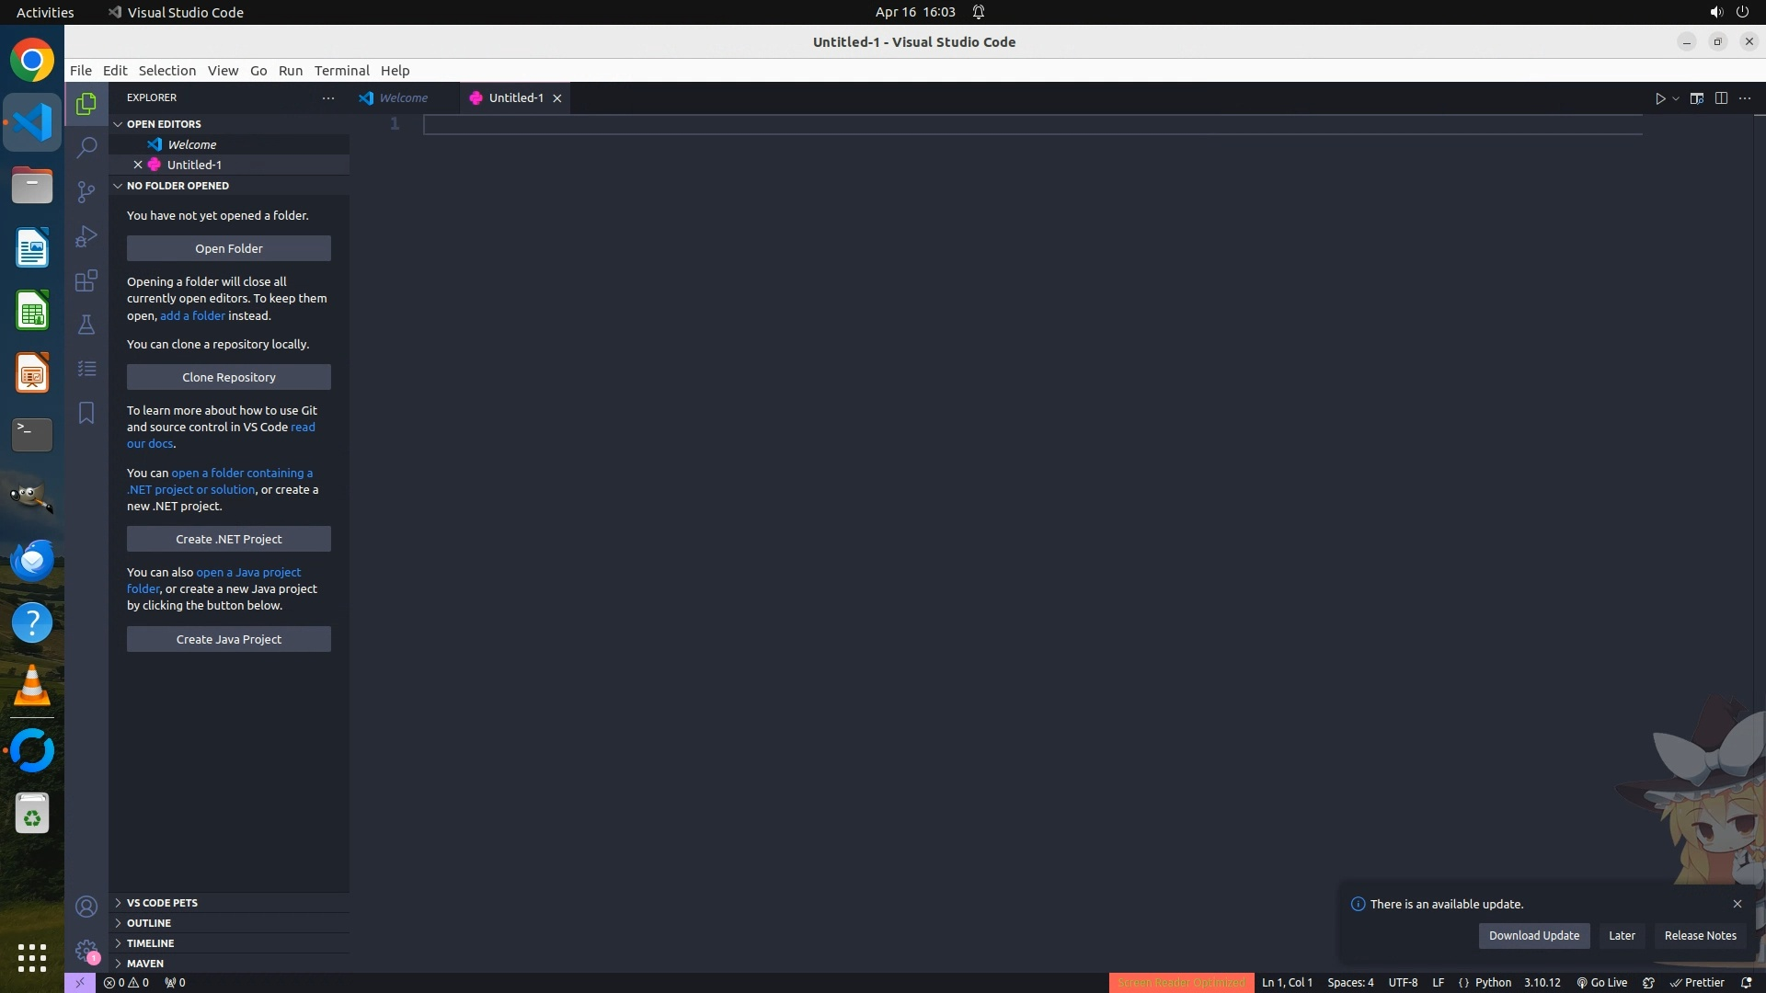Toggle Screen Reader Optimized status item
The width and height of the screenshot is (1766, 993).
[x=1181, y=983]
